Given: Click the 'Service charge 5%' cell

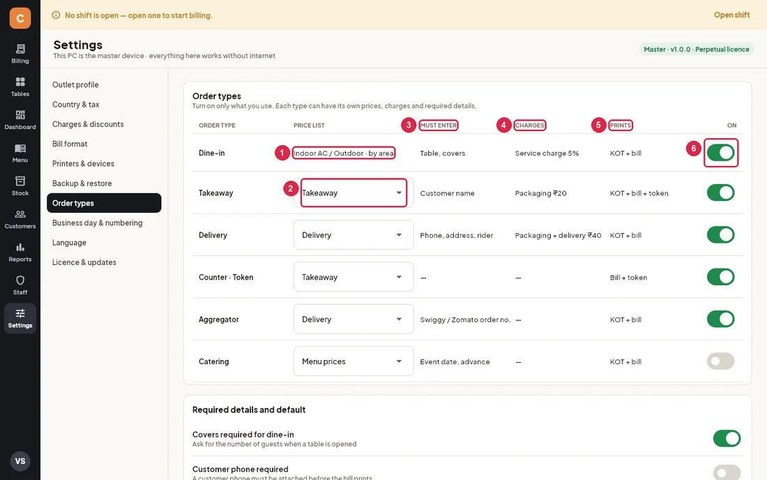Looking at the screenshot, I should click(547, 153).
